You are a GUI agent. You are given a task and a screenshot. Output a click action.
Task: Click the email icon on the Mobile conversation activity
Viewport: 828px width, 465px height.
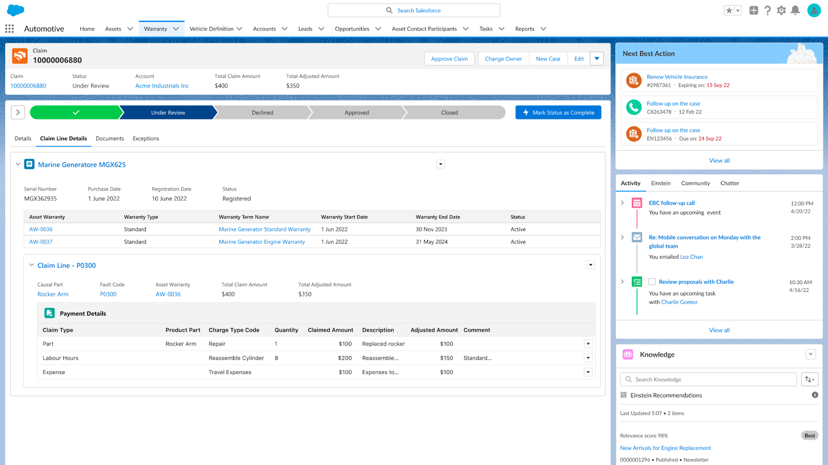point(637,237)
